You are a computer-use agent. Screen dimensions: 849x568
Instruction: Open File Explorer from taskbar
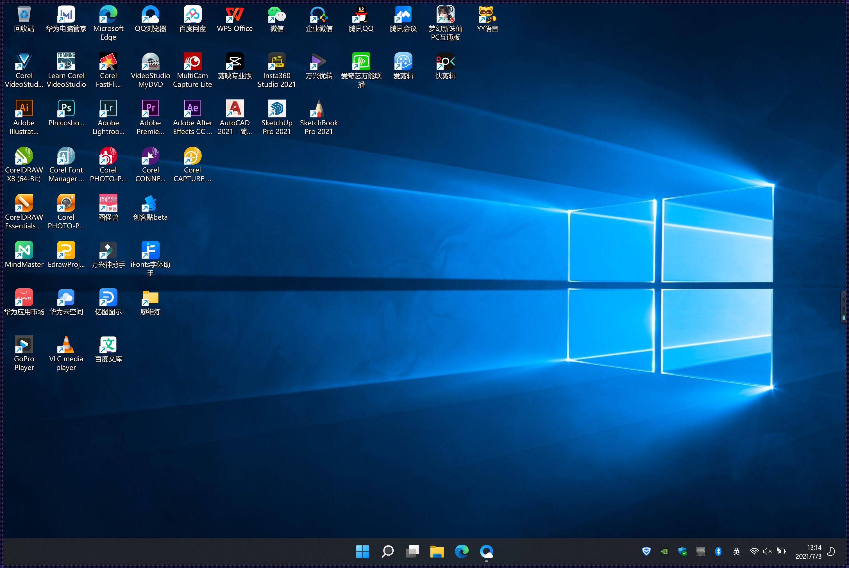click(x=437, y=551)
